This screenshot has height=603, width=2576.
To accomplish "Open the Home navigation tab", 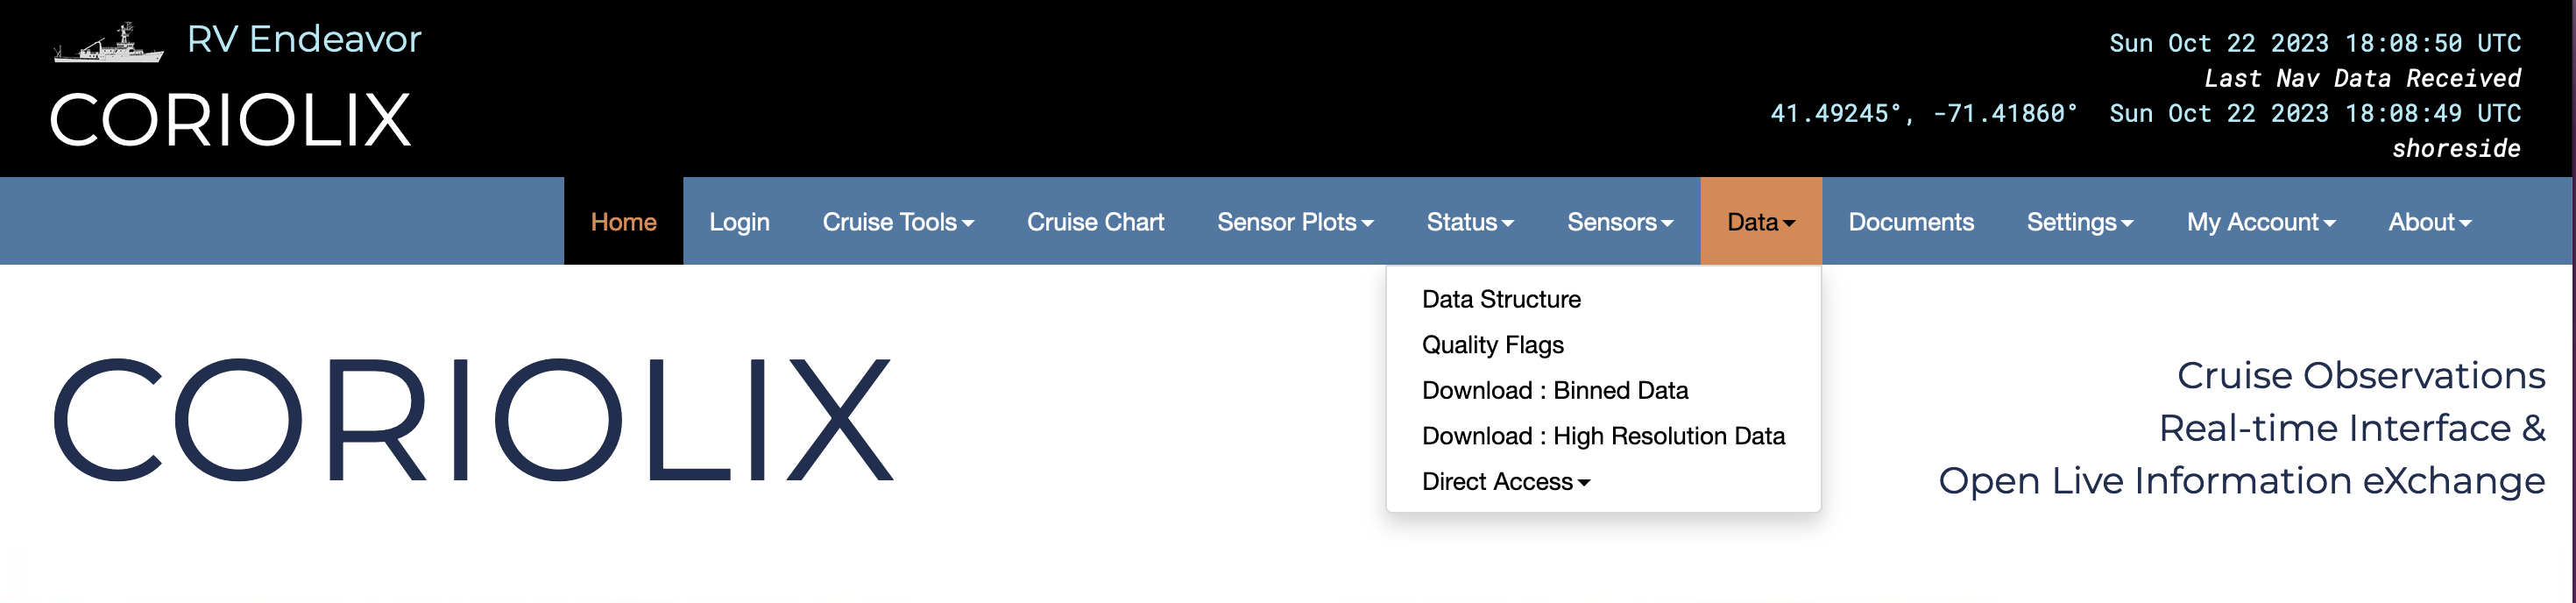I will (x=623, y=222).
